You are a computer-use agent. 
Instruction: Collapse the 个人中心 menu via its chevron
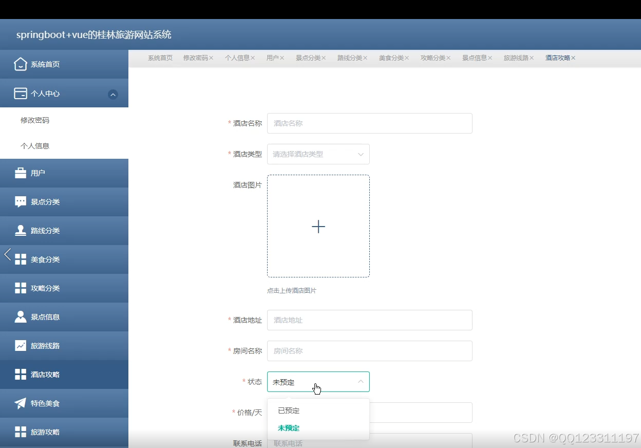[112, 94]
